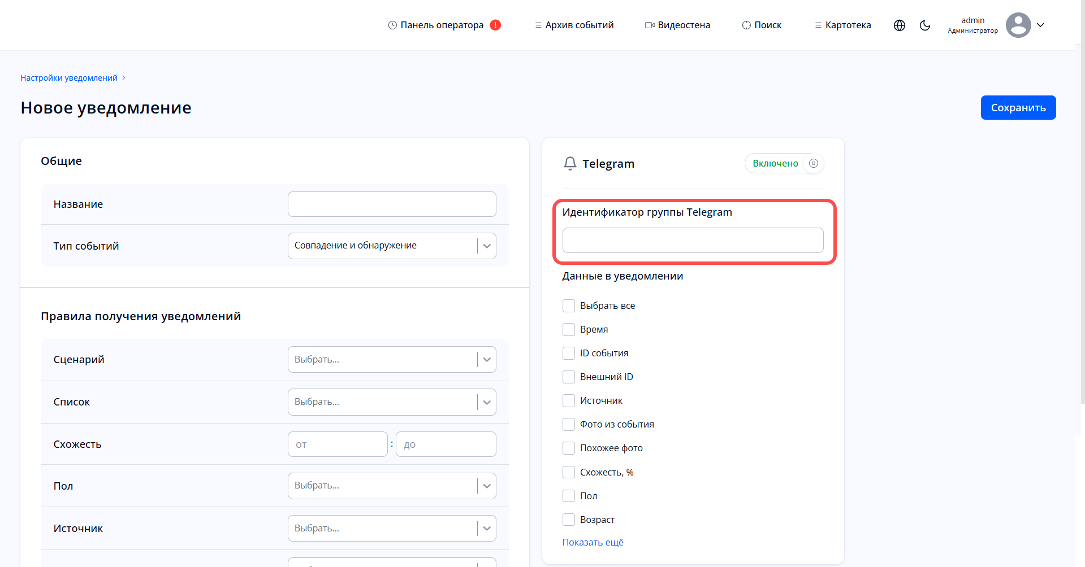This screenshot has height=567, width=1085.
Task: Check the Выбрать все checkbox
Action: [569, 306]
